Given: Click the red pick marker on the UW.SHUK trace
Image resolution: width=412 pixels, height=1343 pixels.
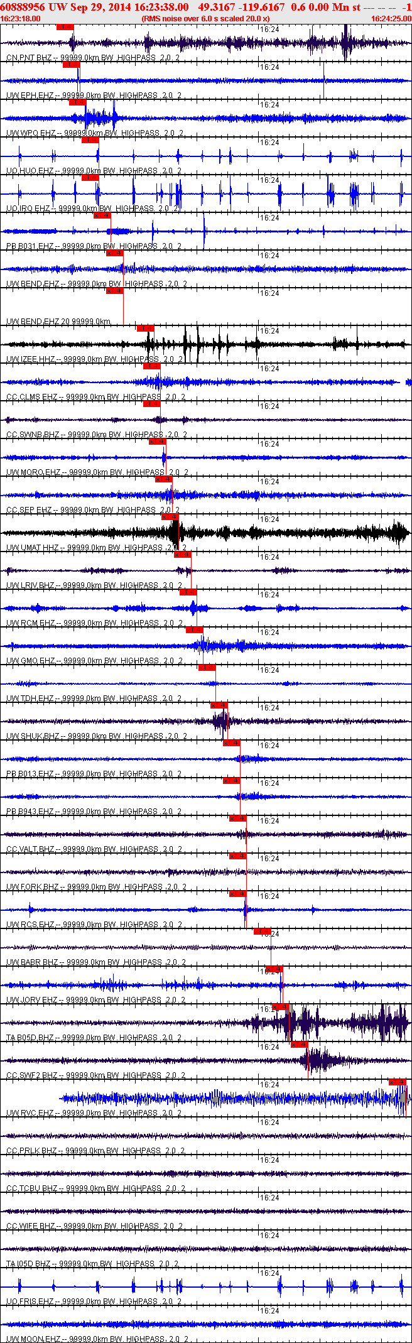Looking at the screenshot, I should pyautogui.click(x=219, y=705).
